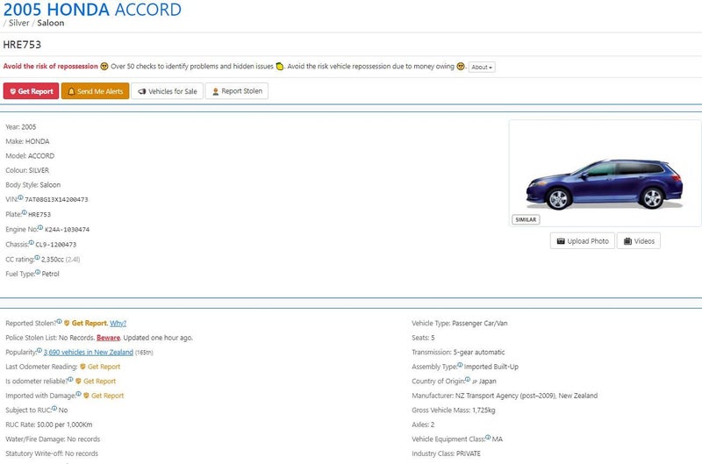Image resolution: width=702 pixels, height=464 pixels.
Task: Click the 2005 HONDA ACCORD page title
Action: tap(92, 10)
